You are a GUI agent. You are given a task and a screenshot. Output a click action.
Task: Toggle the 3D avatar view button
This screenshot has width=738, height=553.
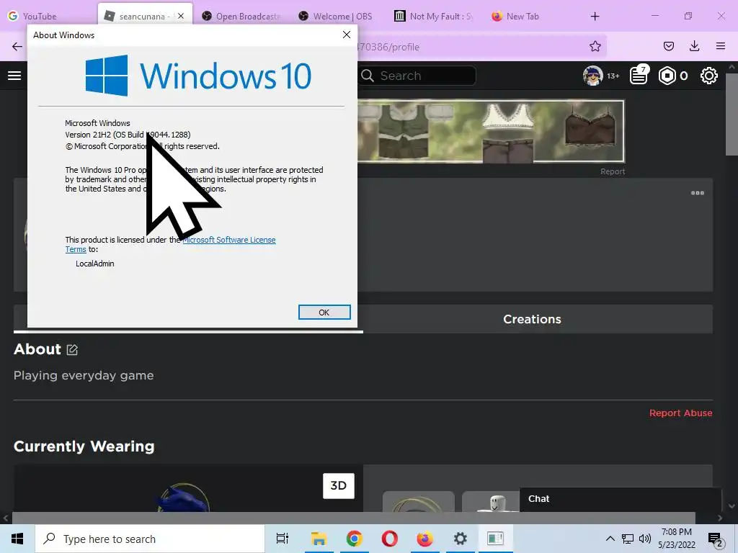pos(339,486)
